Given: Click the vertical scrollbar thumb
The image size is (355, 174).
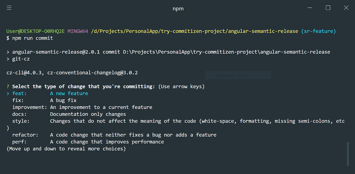Looking at the screenshot, I should click(x=348, y=154).
